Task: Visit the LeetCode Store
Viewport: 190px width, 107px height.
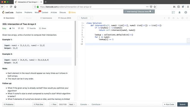Action: [72, 12]
